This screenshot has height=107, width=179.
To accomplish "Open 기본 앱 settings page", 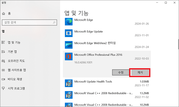I will (12, 52).
